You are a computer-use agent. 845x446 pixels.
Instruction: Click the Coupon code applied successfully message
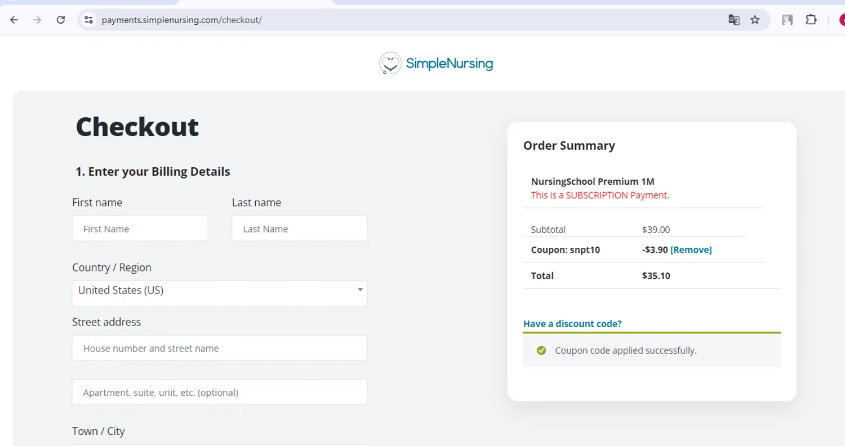click(626, 350)
